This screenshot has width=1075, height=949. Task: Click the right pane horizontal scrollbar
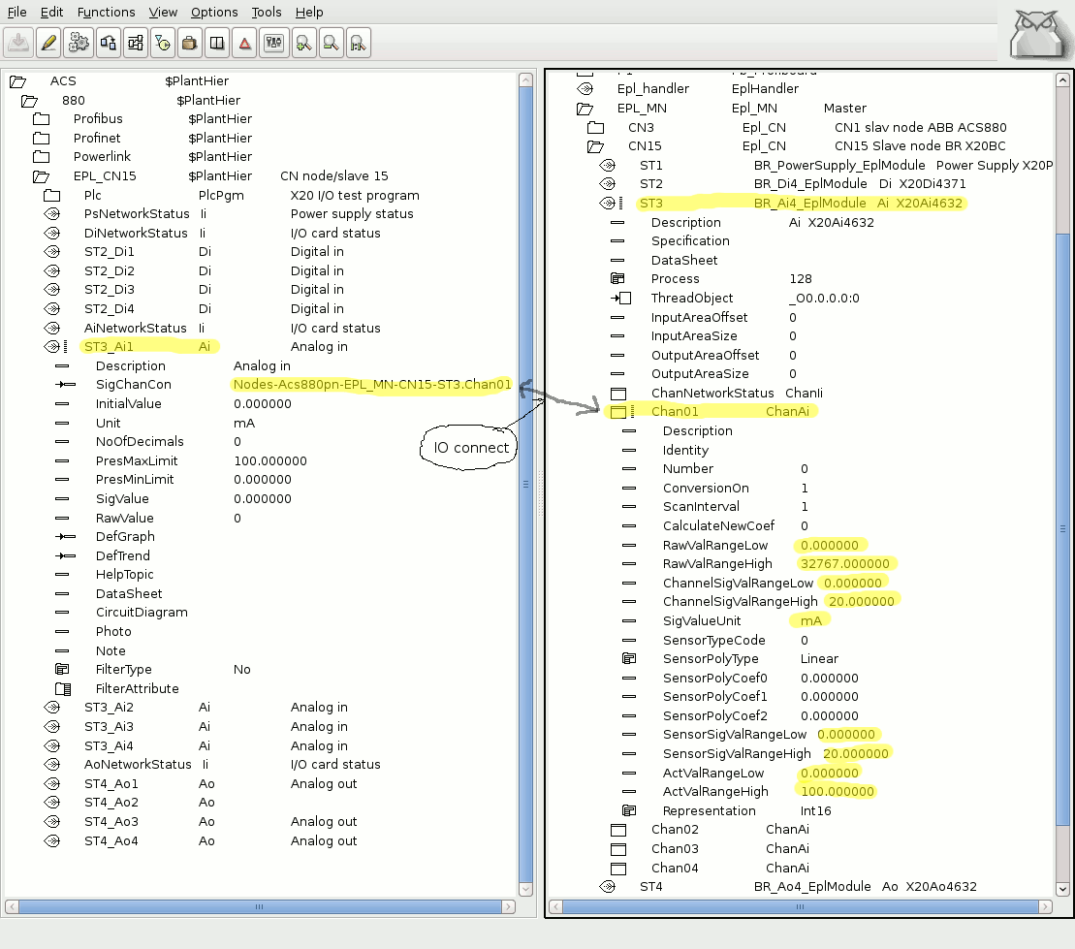pos(800,906)
